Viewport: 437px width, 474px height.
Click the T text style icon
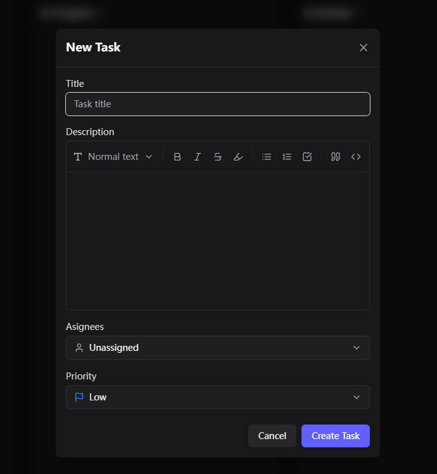pos(78,157)
